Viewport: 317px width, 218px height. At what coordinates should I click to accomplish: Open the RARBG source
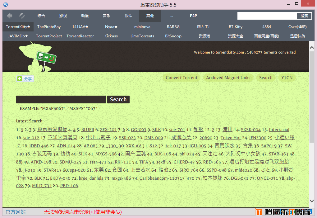(x=173, y=27)
